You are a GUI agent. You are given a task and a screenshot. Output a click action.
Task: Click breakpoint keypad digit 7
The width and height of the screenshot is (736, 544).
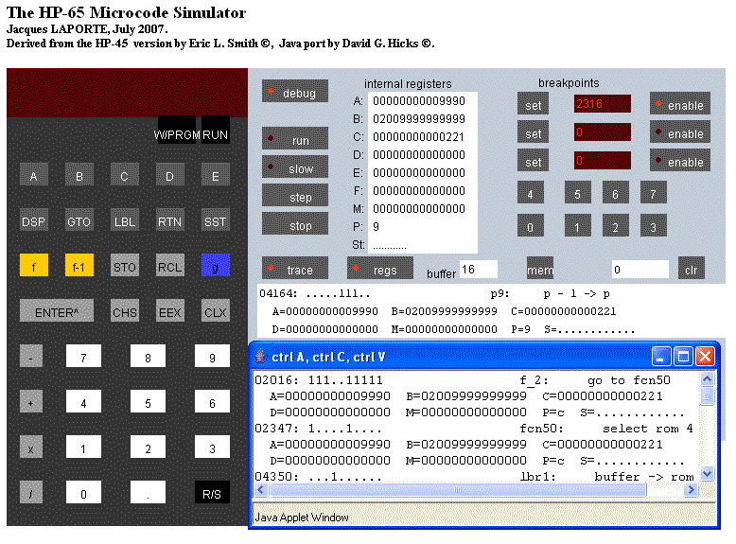coord(654,193)
